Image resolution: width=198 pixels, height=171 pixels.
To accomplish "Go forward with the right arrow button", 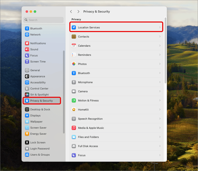I will [x=78, y=12].
